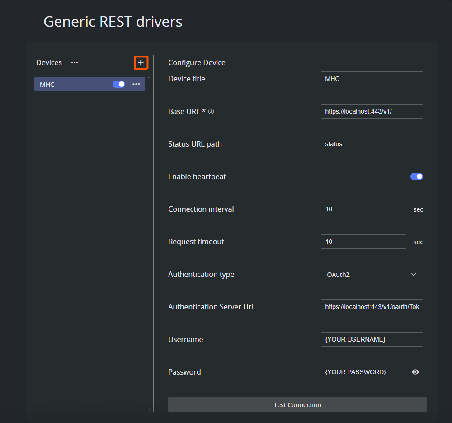Click the Base URL info icon
This screenshot has width=452, height=423.
click(x=211, y=112)
